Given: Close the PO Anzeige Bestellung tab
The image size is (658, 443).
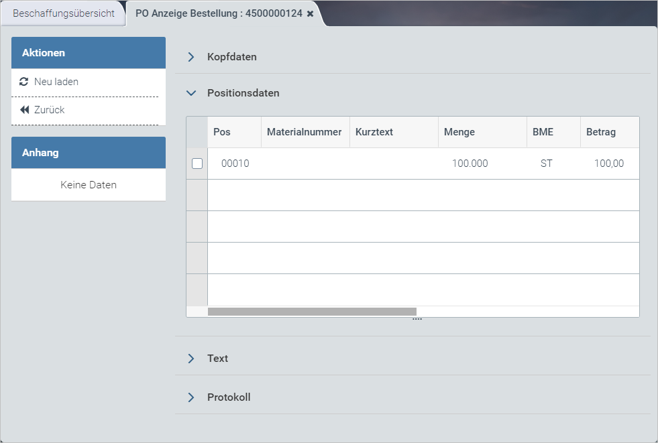Looking at the screenshot, I should click(310, 13).
